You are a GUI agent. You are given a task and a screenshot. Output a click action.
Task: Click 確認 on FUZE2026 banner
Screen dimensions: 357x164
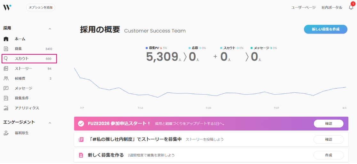[x=329, y=123]
